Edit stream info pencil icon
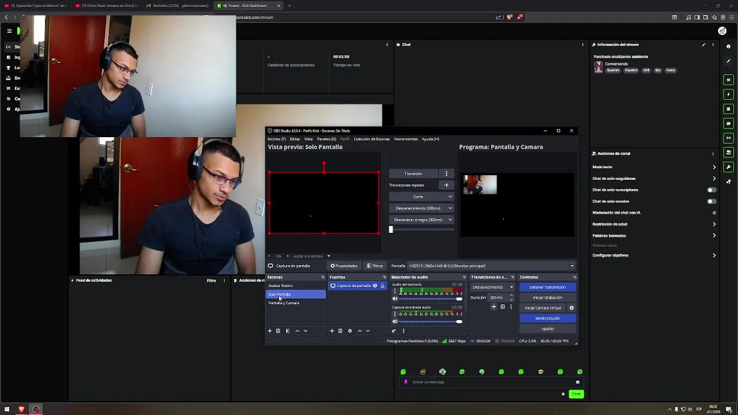 point(703,44)
